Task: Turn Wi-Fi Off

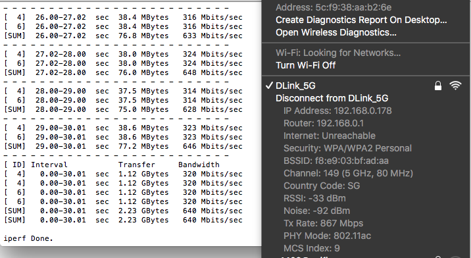Action: (x=305, y=65)
